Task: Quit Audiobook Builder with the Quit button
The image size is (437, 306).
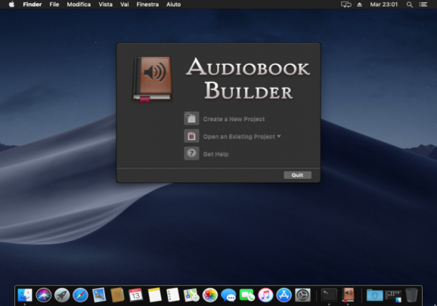Action: [x=297, y=175]
